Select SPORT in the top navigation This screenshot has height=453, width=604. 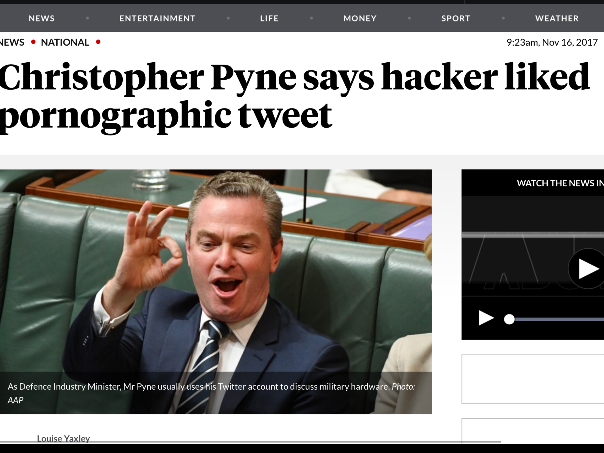tap(456, 18)
